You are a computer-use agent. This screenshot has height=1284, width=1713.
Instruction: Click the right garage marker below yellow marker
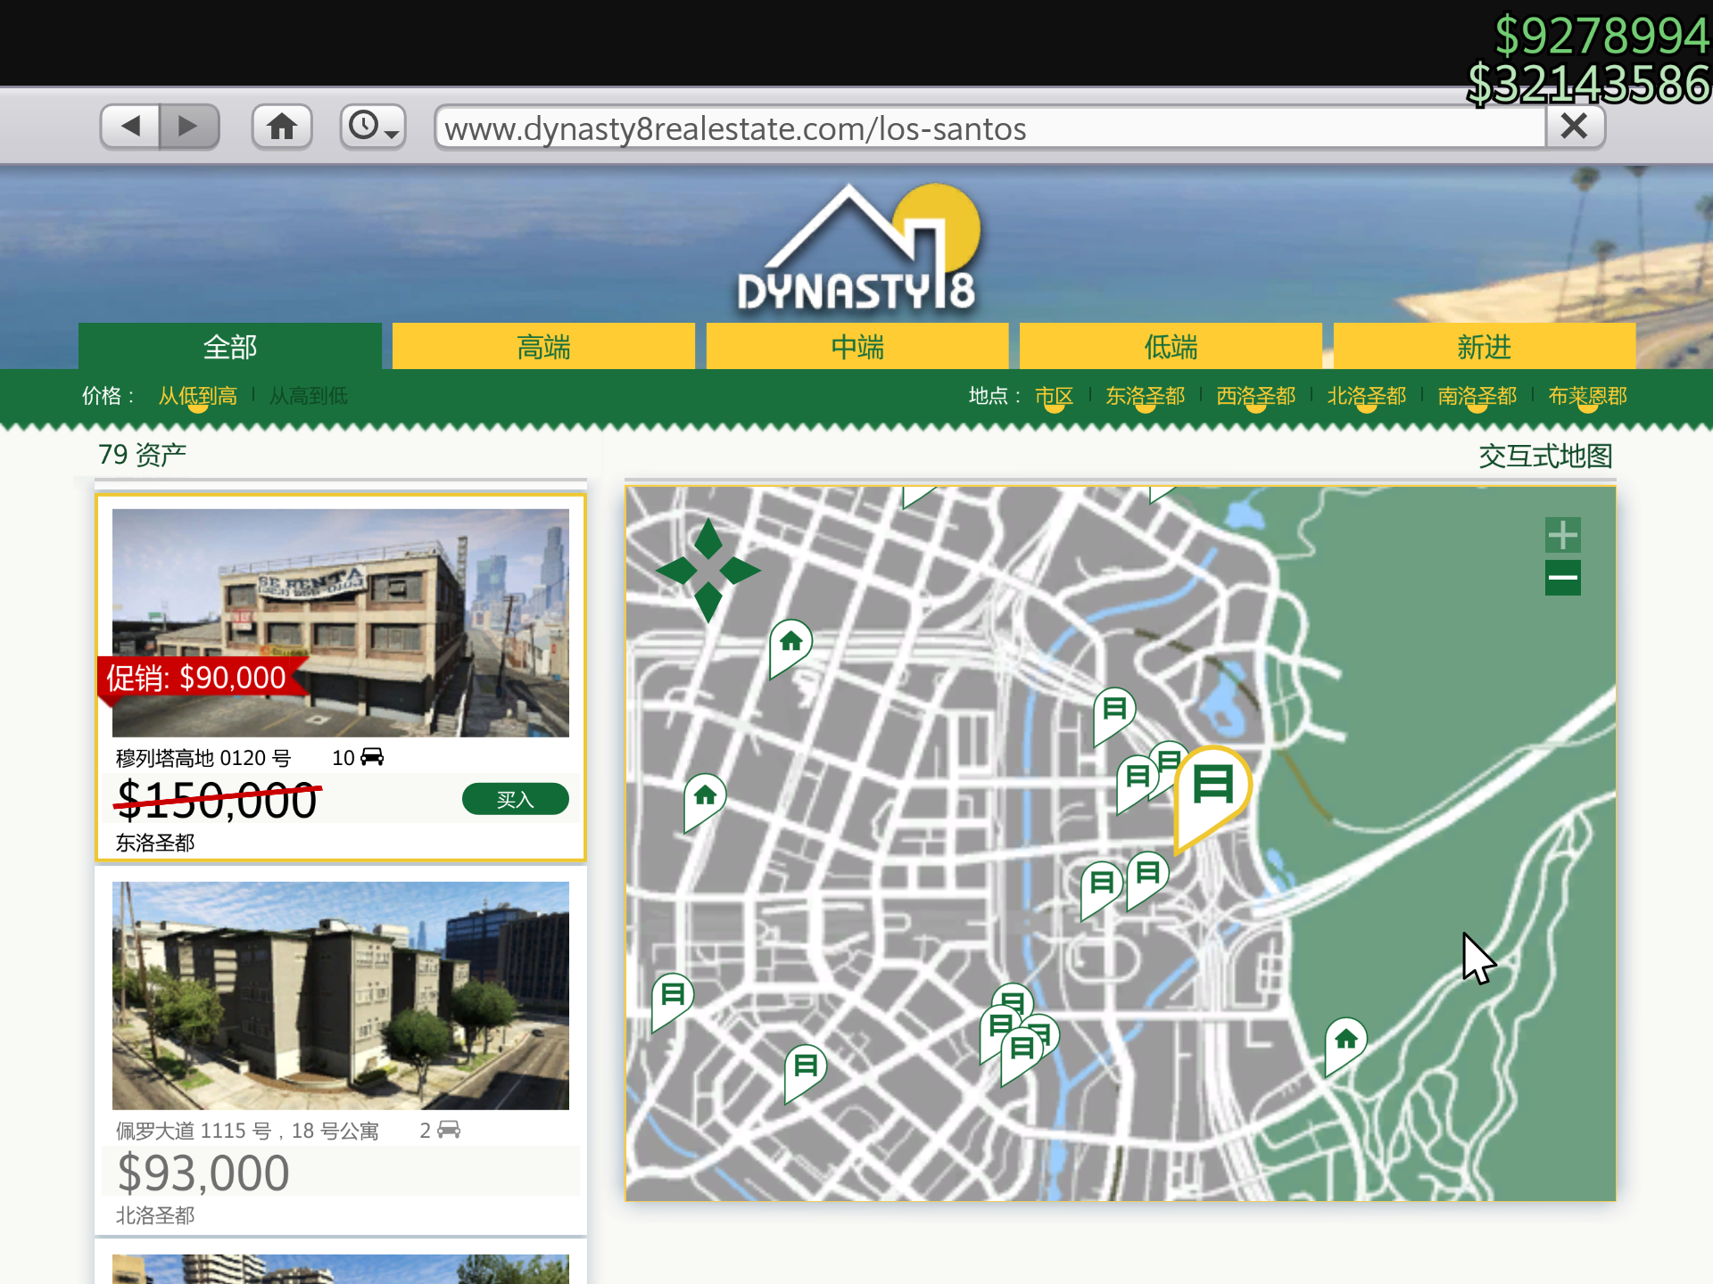(1148, 878)
